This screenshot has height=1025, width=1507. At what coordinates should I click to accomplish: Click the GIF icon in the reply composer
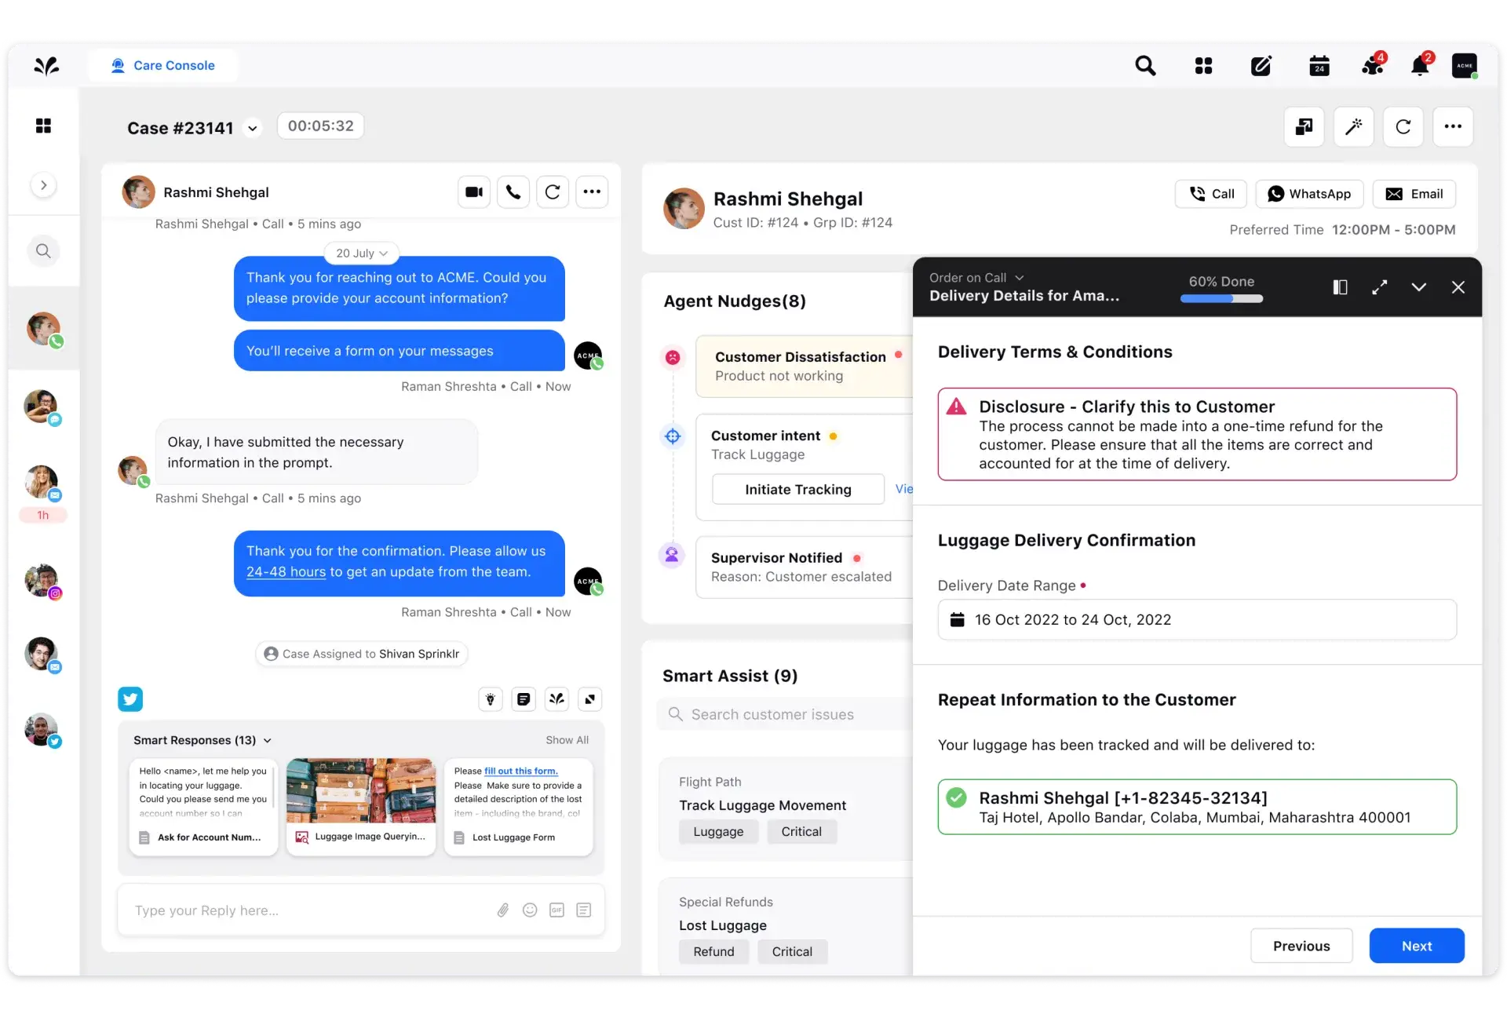(556, 910)
